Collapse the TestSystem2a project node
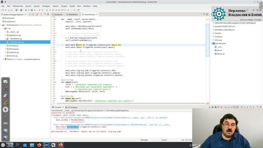The width and height of the screenshot is (263, 148). pyautogui.click(x=1, y=25)
